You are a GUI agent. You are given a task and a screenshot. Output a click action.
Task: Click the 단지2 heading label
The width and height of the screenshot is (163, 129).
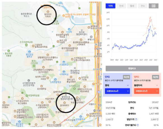coord(136,77)
